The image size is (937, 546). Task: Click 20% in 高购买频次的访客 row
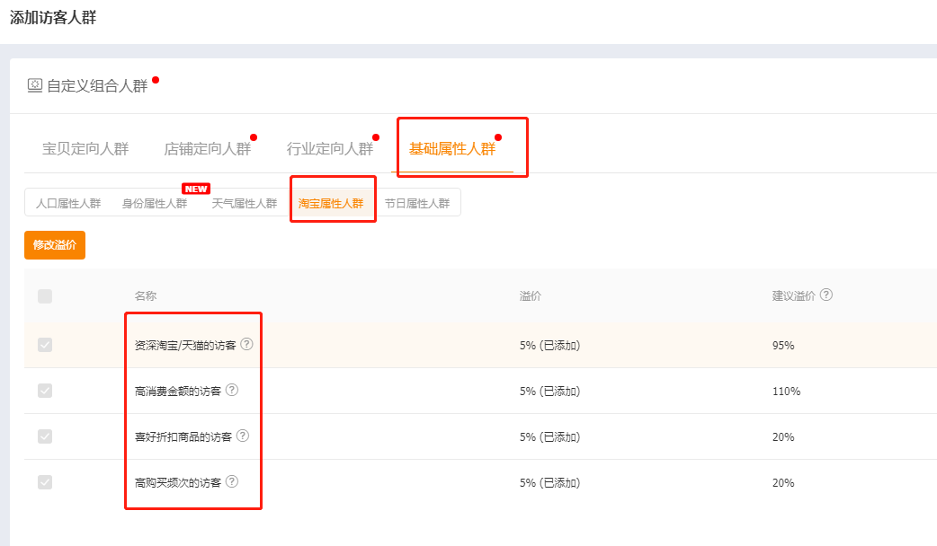pyautogui.click(x=783, y=483)
